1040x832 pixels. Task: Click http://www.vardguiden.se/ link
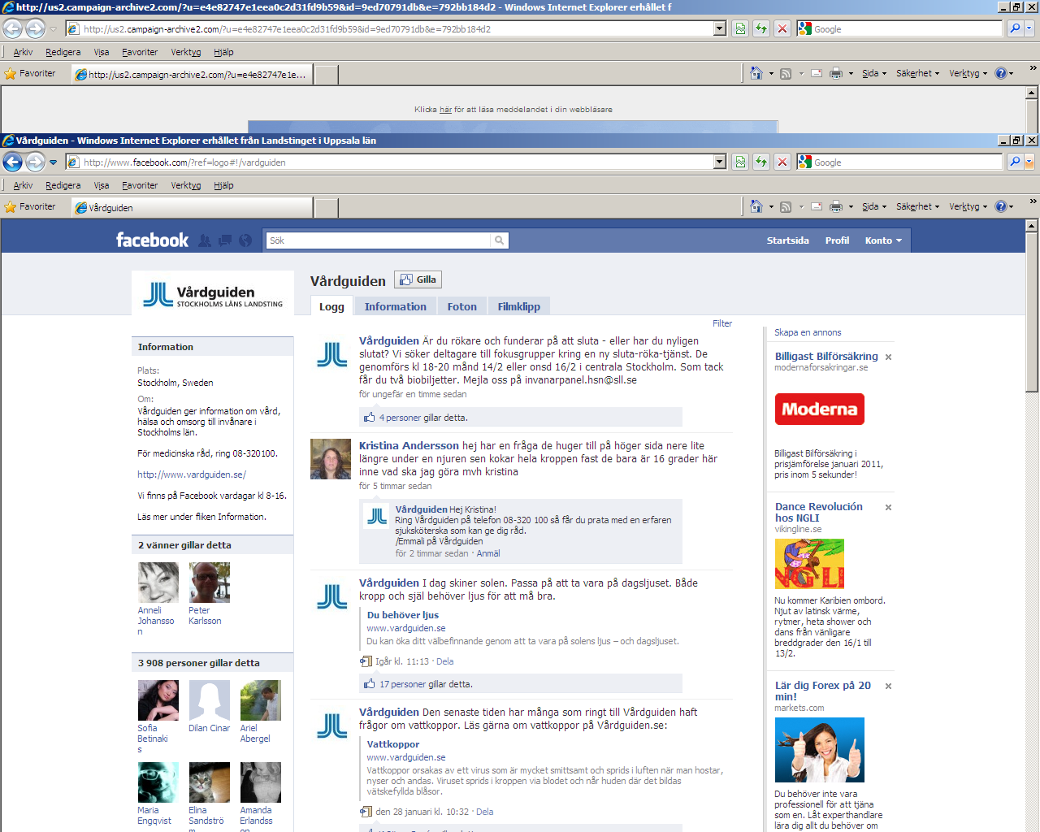pos(192,474)
